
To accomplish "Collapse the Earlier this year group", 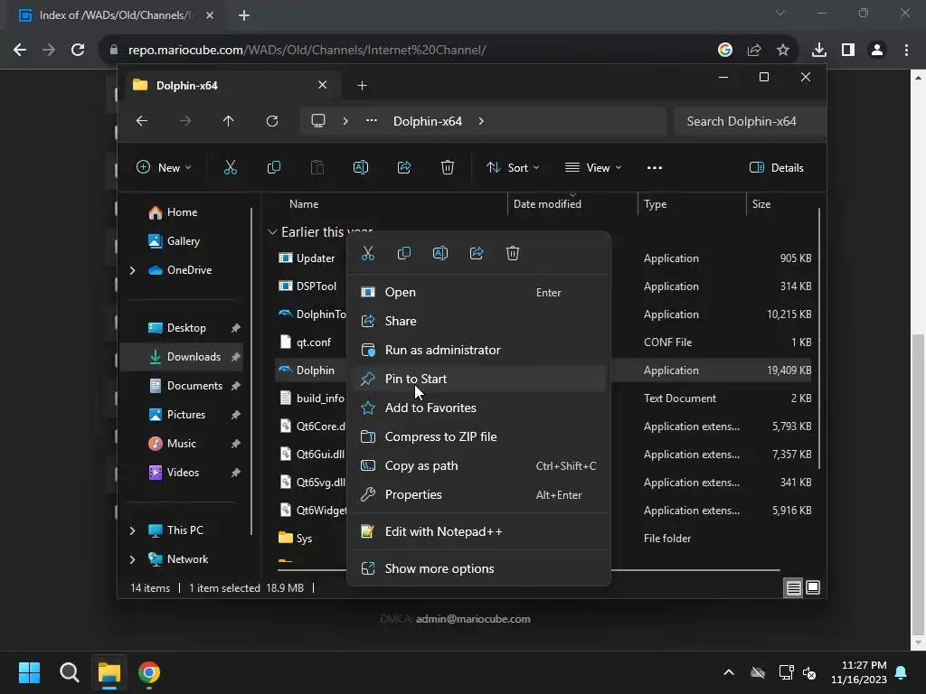I will coord(272,232).
